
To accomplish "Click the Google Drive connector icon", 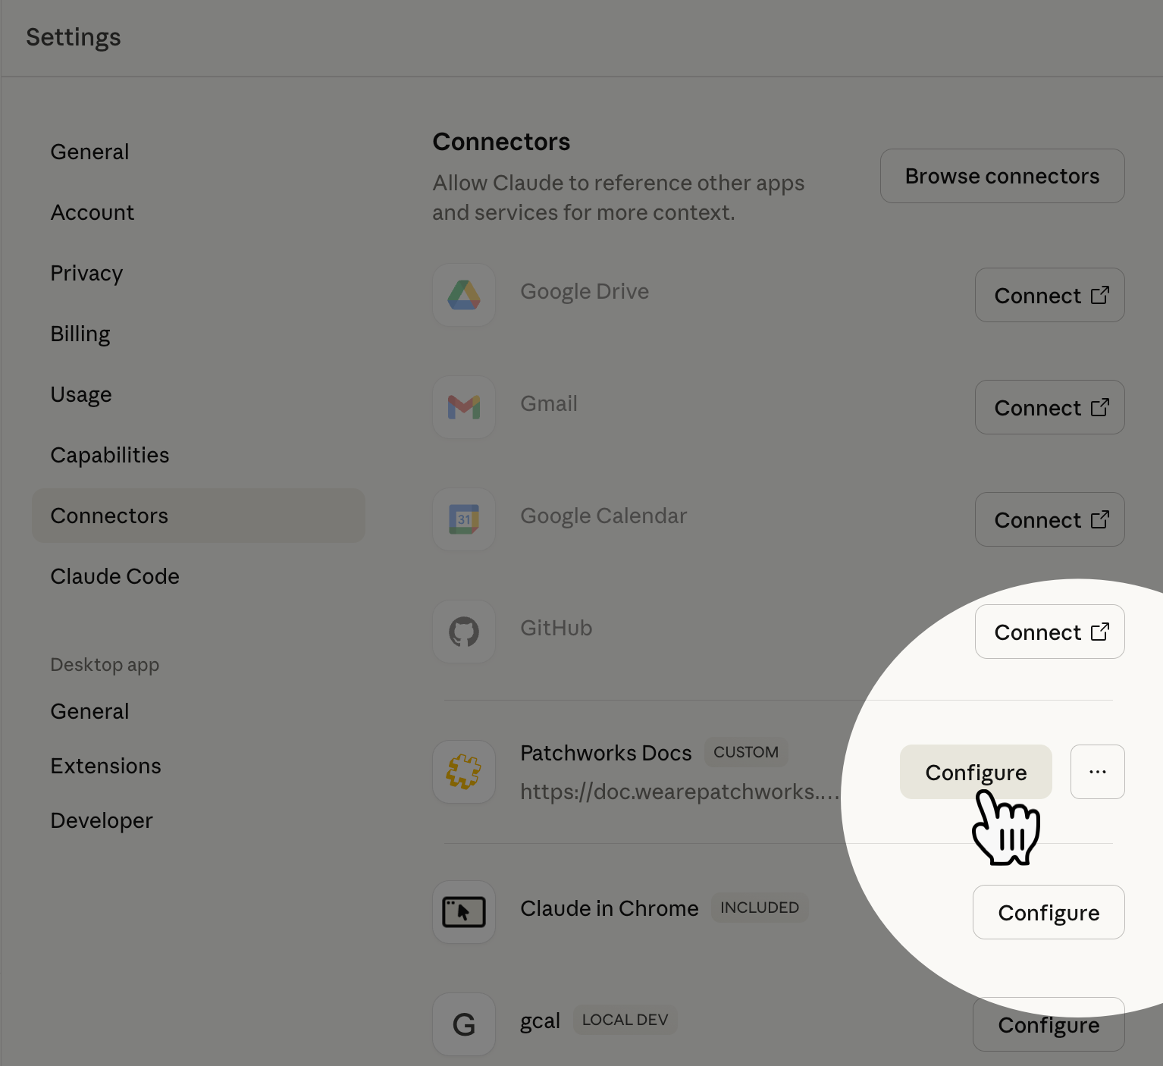I will pos(464,295).
